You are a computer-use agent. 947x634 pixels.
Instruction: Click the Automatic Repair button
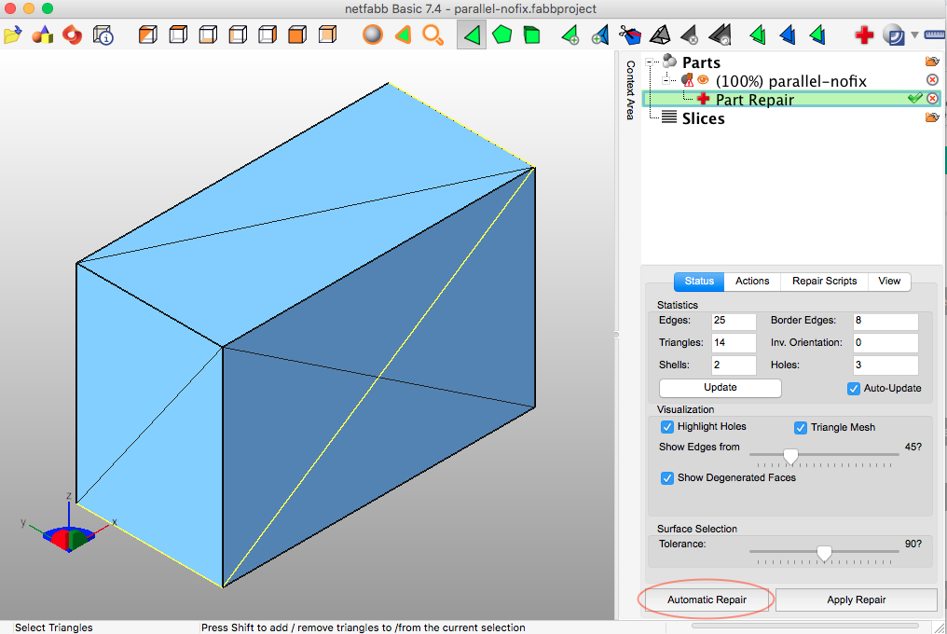[x=707, y=600]
